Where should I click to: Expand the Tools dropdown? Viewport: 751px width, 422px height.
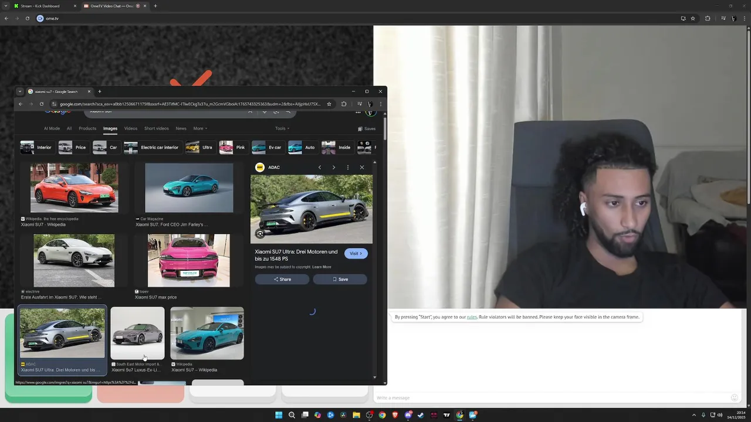(282, 128)
